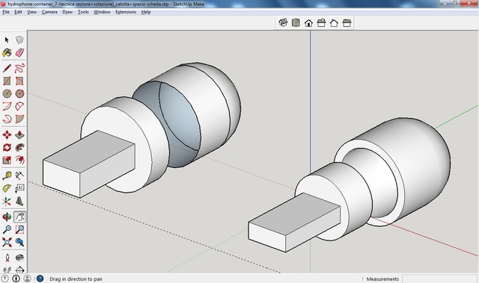Choose the Dimension tool

19,175
